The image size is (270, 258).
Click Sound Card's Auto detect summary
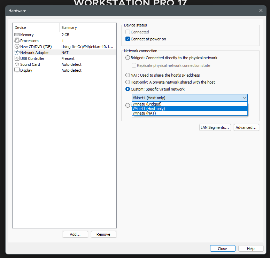[x=71, y=64]
